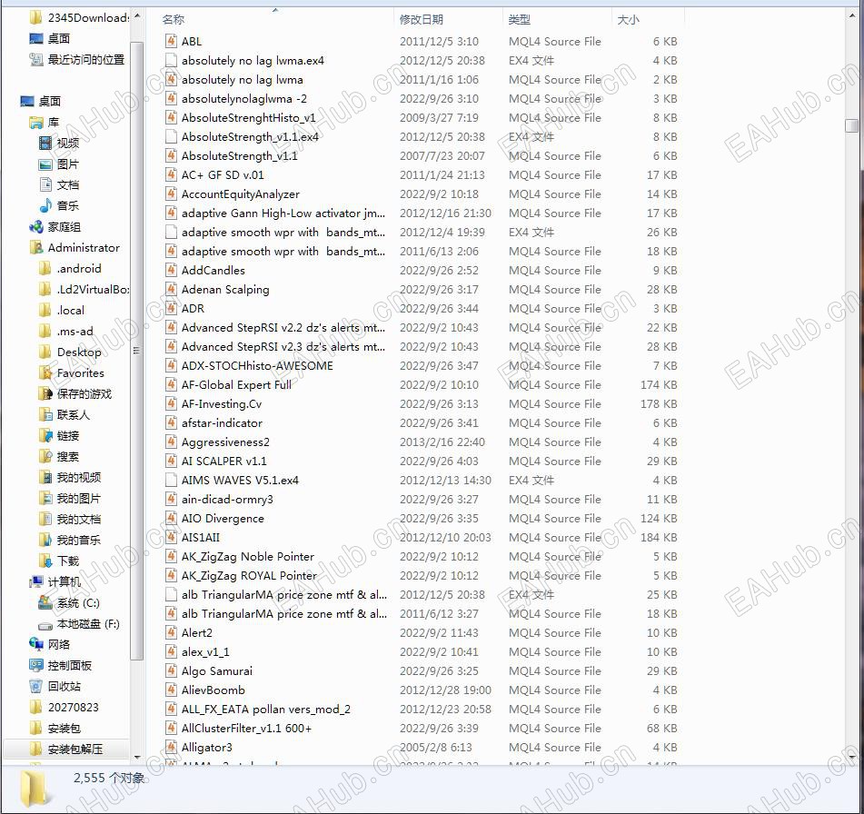864x814 pixels.
Task: Click the navigation pane scroll up arrow
Action: click(x=137, y=16)
